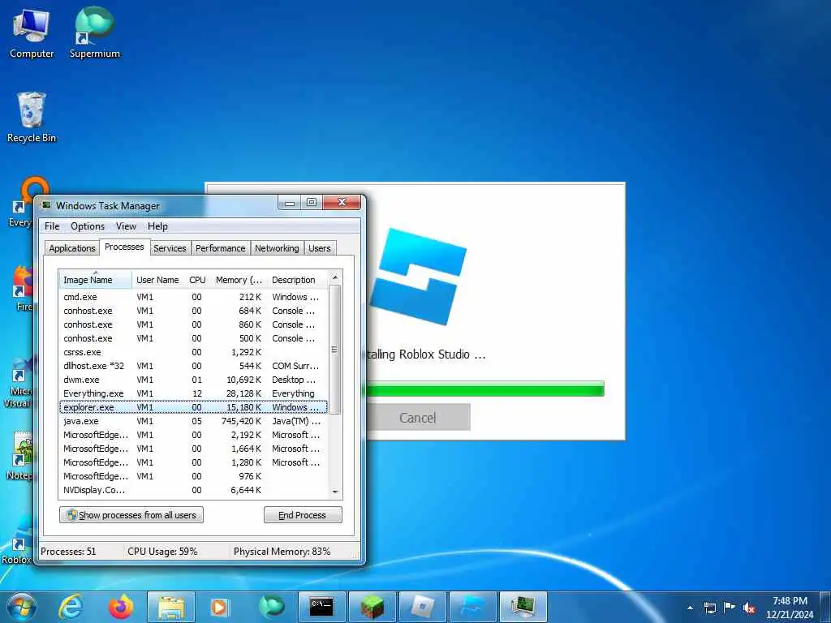Image resolution: width=831 pixels, height=623 pixels.
Task: Switch to the Users tab
Action: click(319, 248)
